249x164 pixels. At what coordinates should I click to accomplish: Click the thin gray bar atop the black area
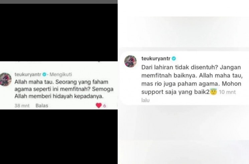pos(59,2)
